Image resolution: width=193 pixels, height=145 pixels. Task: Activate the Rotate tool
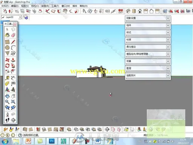pyautogui.click(x=7, y=66)
